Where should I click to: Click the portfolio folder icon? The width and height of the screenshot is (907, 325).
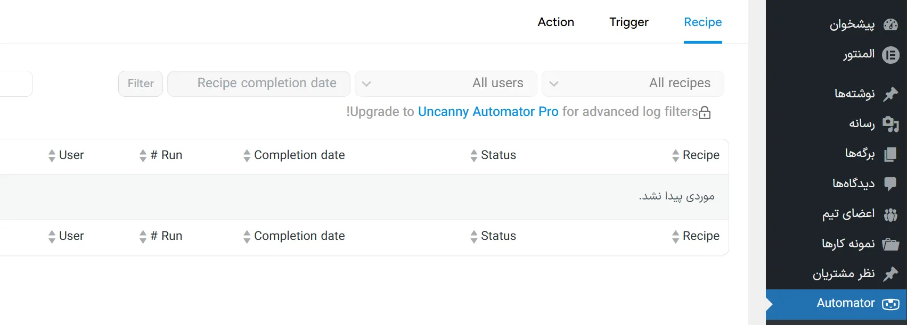(x=890, y=244)
